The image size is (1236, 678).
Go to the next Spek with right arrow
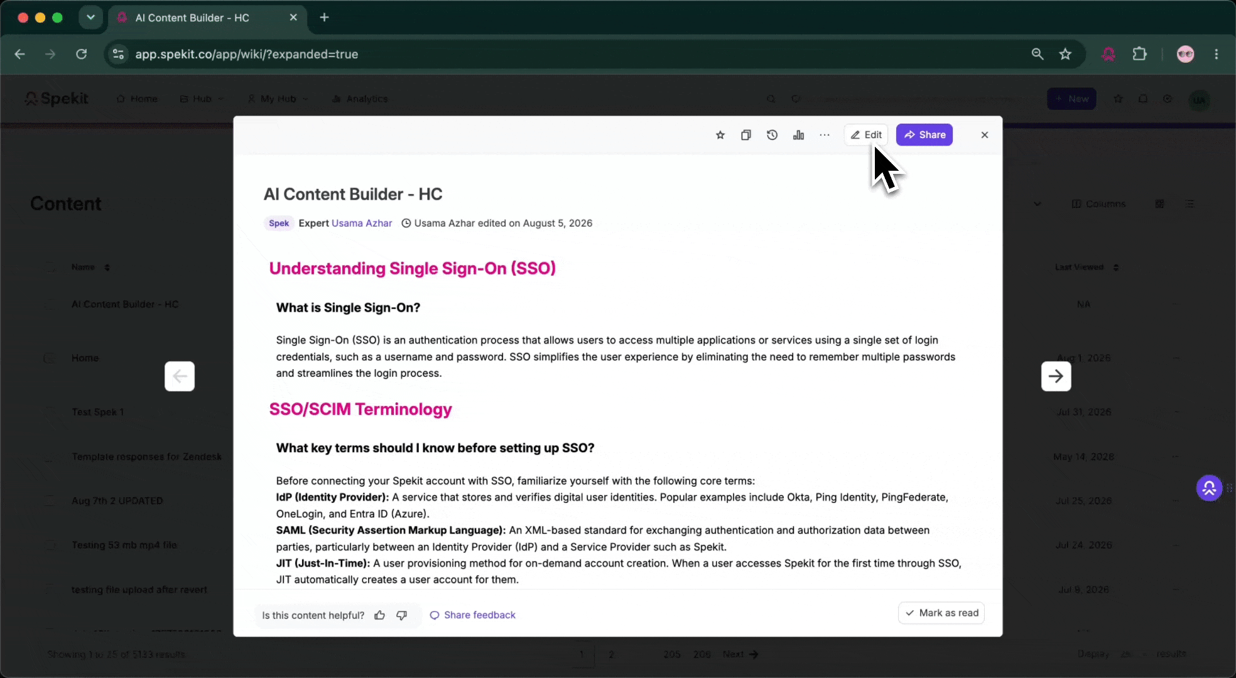pos(1056,376)
